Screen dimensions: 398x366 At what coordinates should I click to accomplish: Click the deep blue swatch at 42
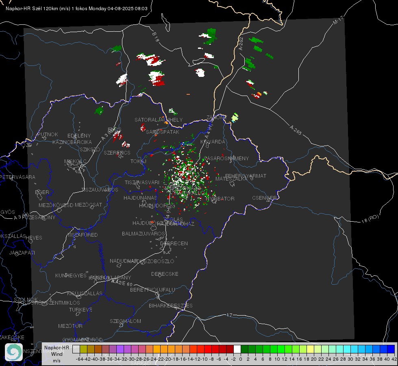pyautogui.click(x=391, y=349)
